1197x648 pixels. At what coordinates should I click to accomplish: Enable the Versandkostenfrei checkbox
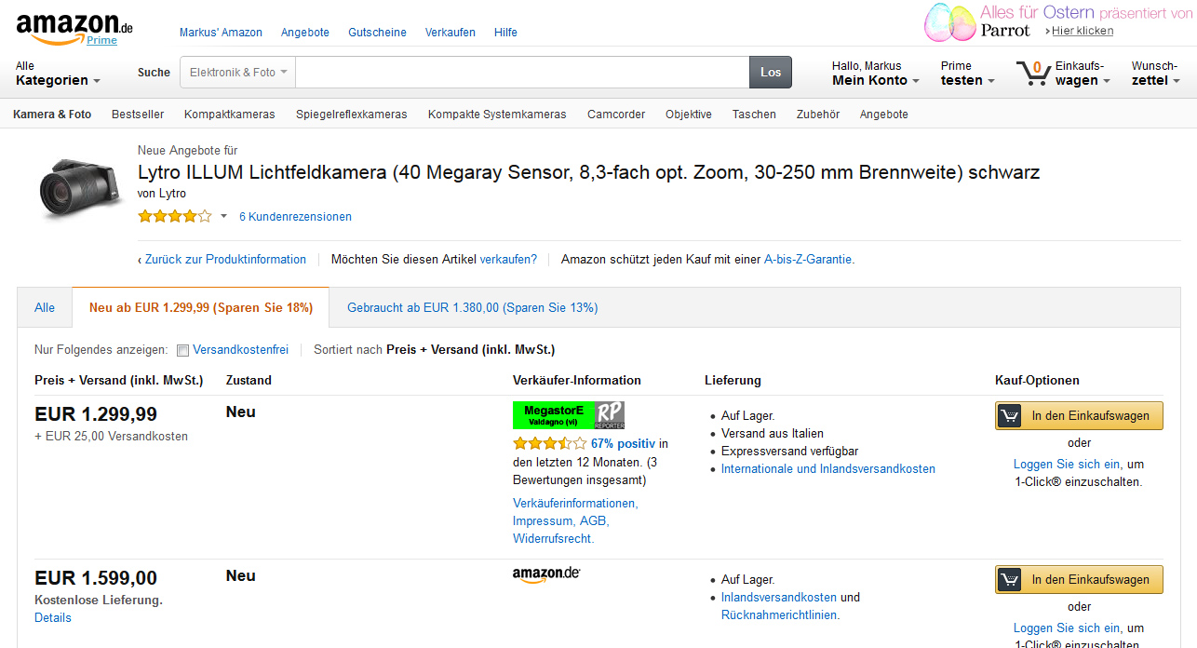pos(183,351)
